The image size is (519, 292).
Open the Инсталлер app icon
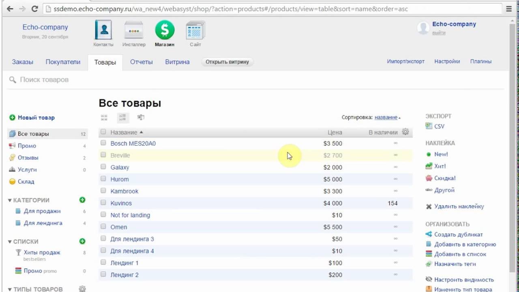[134, 30]
